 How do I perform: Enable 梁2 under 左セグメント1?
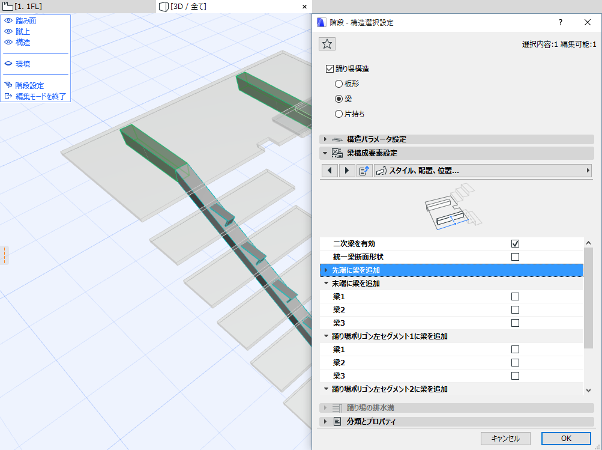(515, 362)
